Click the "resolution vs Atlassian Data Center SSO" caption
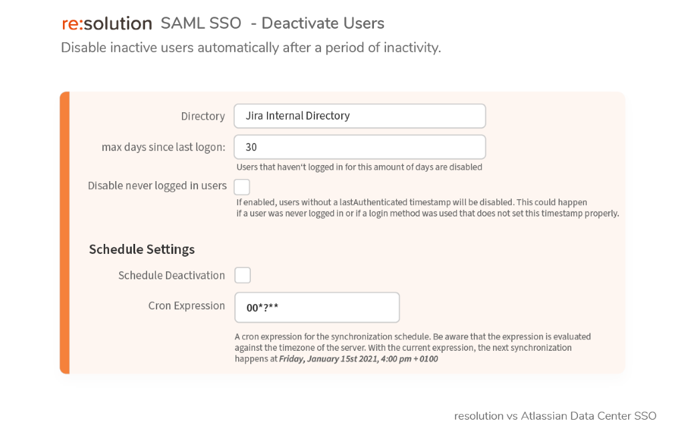685x429 pixels. click(555, 416)
